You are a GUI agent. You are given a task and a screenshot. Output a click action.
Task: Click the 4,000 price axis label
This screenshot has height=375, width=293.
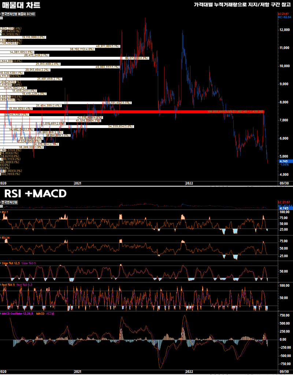[284, 175]
